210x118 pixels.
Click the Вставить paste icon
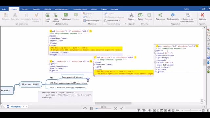pos(6,15)
